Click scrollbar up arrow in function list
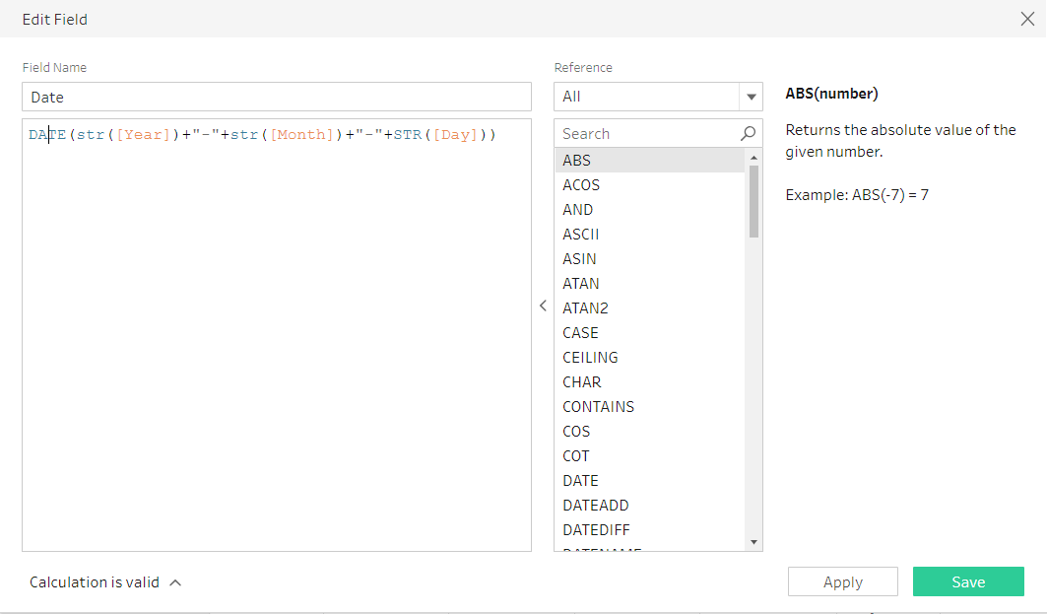The height and width of the screenshot is (614, 1047). pos(754,158)
